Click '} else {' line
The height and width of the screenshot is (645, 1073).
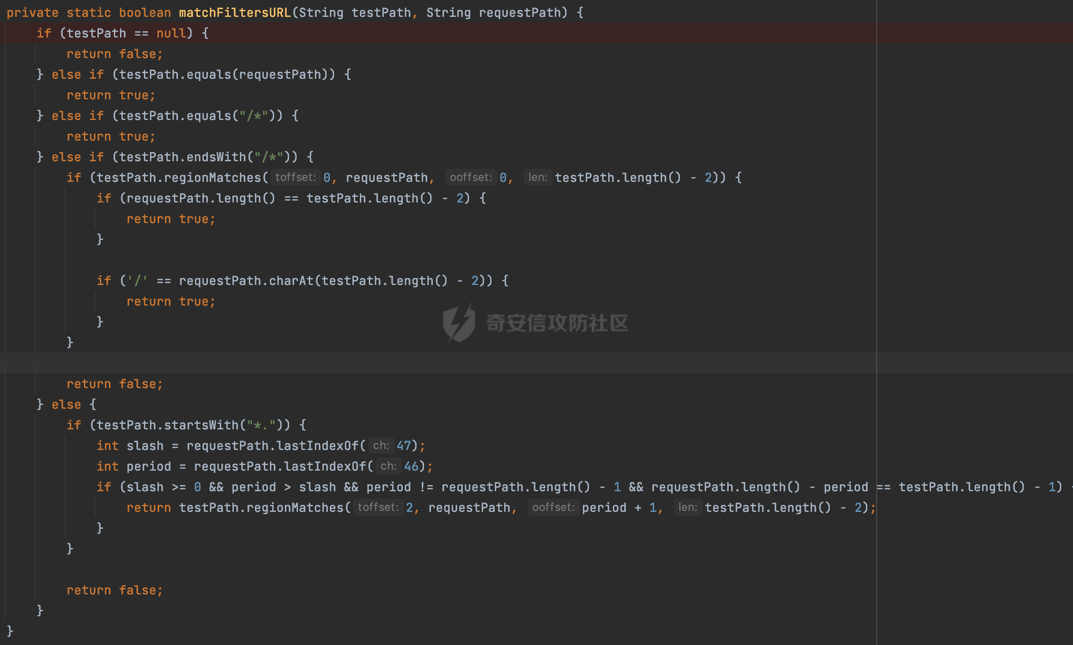coord(67,405)
